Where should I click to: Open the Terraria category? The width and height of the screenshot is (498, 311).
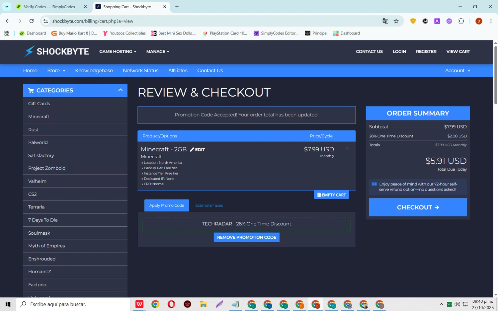pyautogui.click(x=75, y=207)
